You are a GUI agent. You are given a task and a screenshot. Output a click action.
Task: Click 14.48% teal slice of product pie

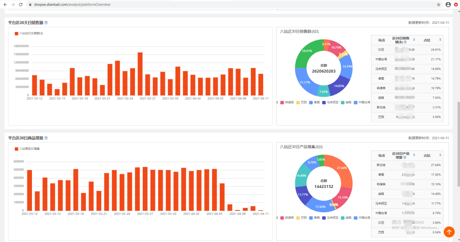(x=301, y=176)
